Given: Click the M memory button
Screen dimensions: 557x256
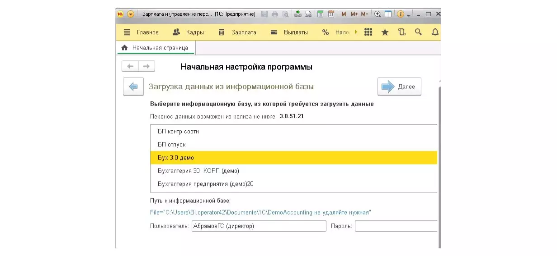Looking at the screenshot, I should 344,14.
